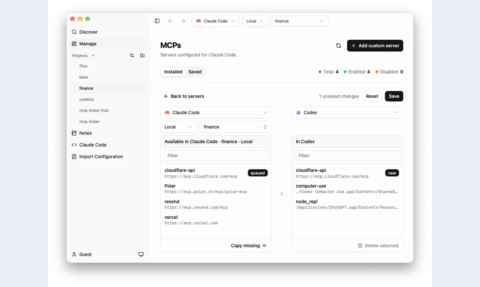Select the Polar server row

pyautogui.click(x=216, y=189)
